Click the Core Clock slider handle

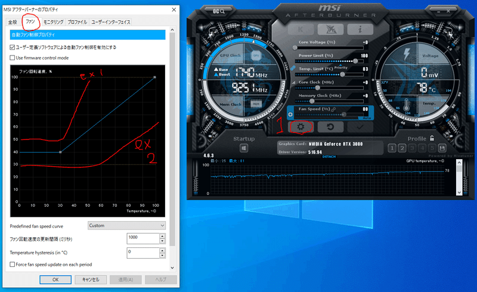[317, 88]
